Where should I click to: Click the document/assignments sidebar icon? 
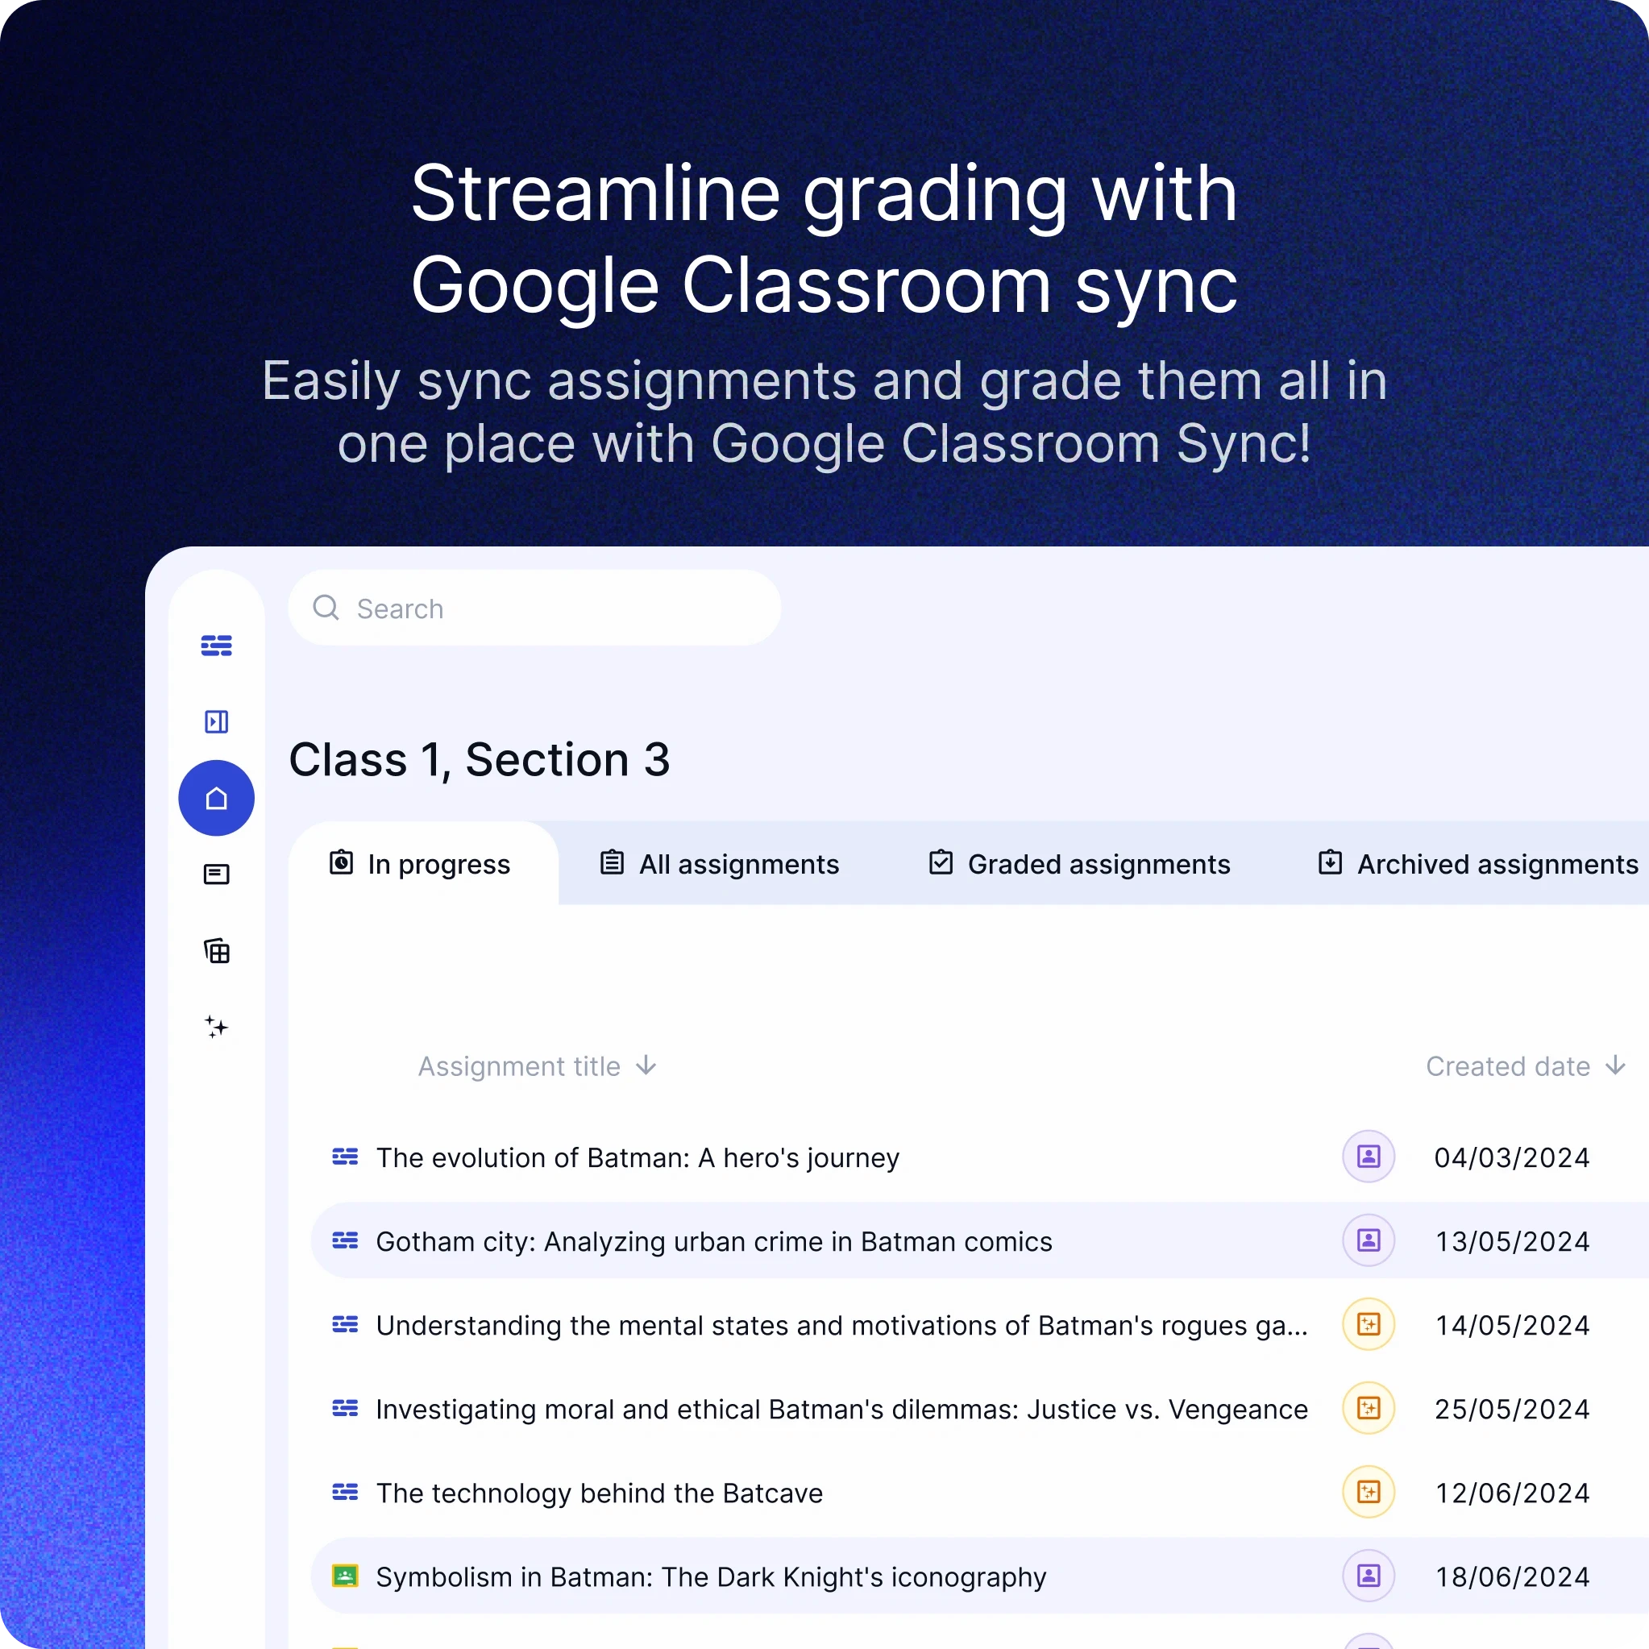point(218,873)
